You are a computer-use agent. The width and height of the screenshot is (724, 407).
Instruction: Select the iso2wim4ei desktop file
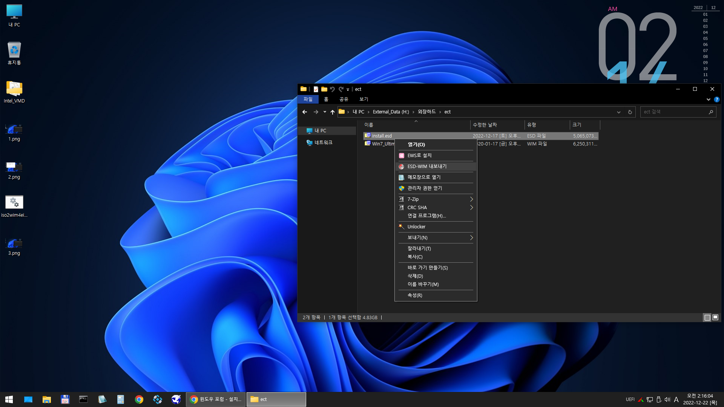(14, 206)
